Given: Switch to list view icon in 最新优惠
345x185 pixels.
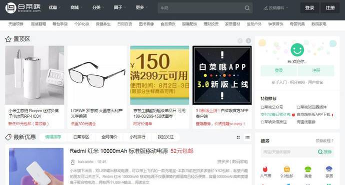Looking at the screenshot, I should click(x=247, y=137).
